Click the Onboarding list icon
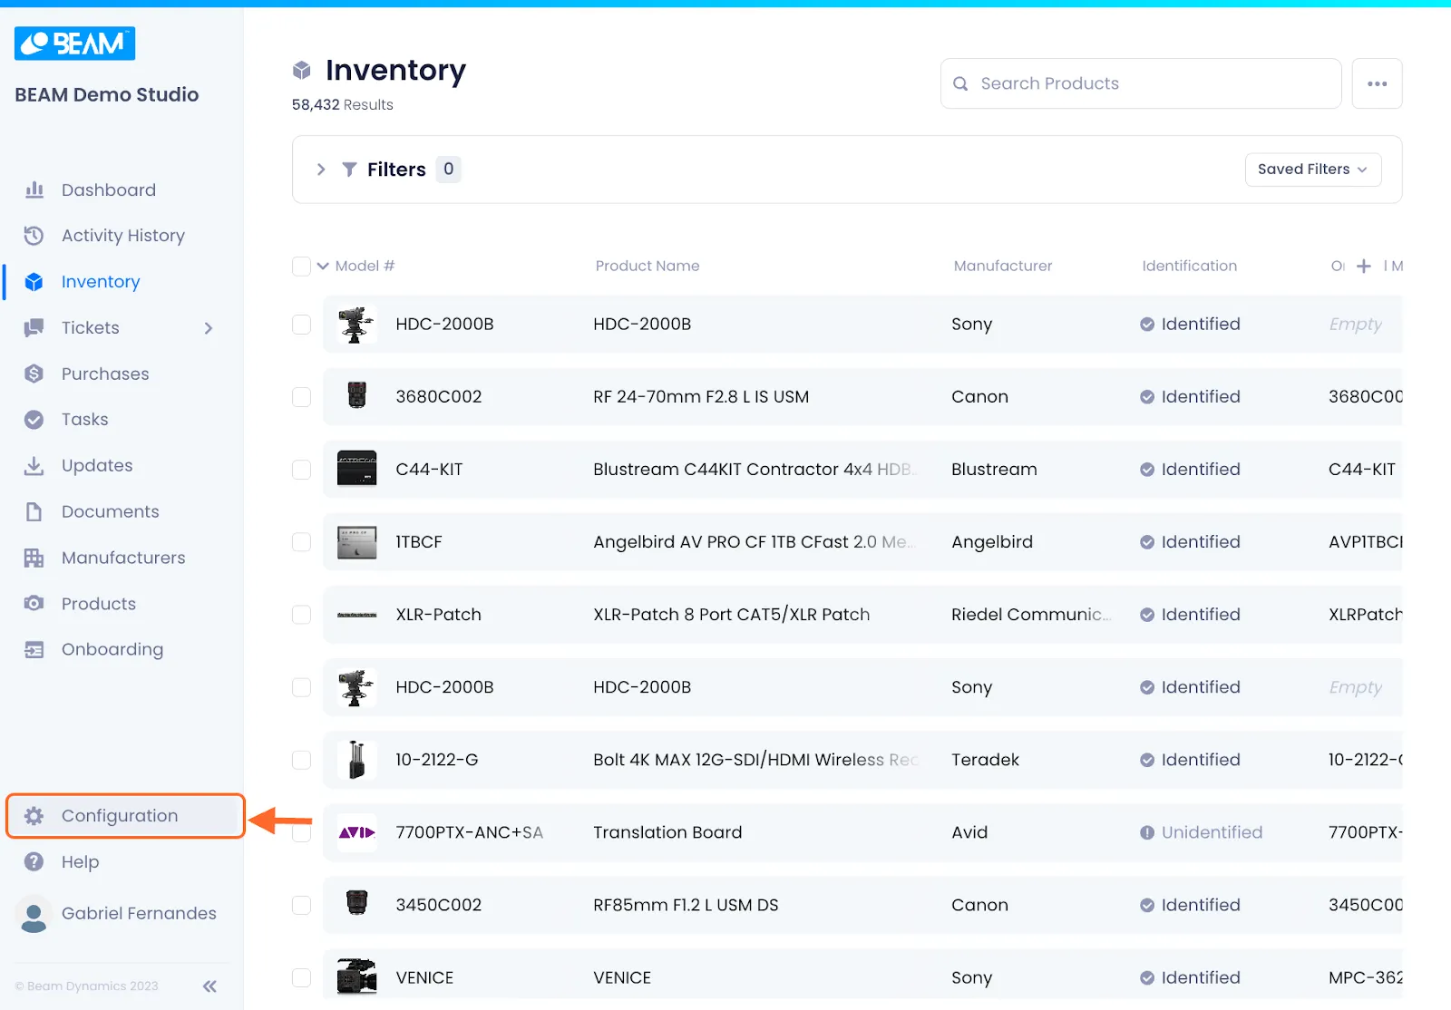The image size is (1451, 1010). (34, 649)
